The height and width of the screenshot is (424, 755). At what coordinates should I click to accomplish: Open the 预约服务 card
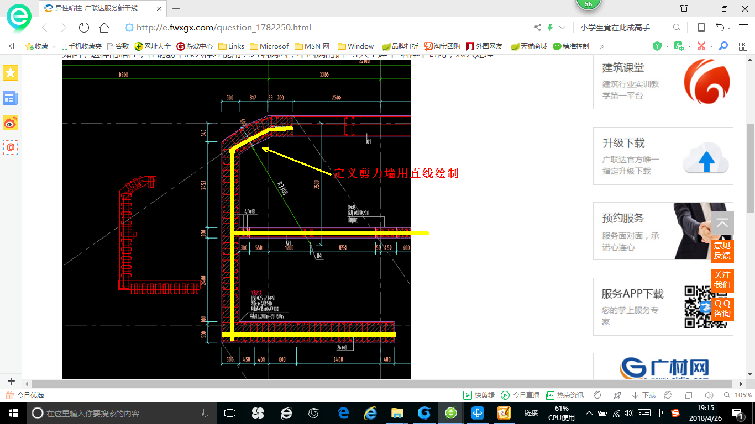[663, 231]
